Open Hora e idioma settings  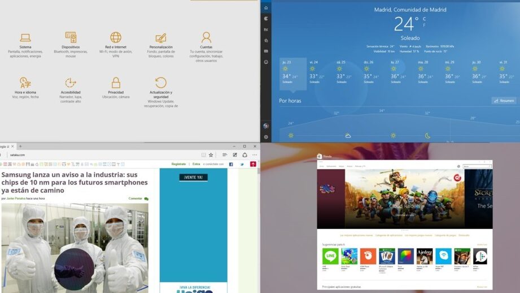click(x=25, y=88)
